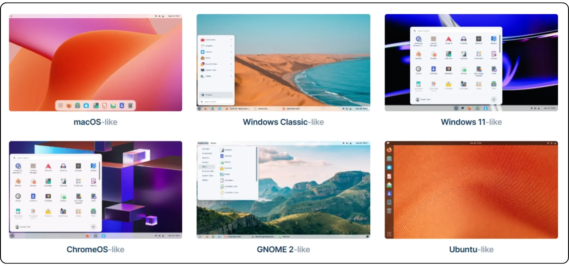Viewport: 569px width, 266px height.
Task: Open the Places menu in the GNOME 2-like panel
Action: click(x=213, y=143)
